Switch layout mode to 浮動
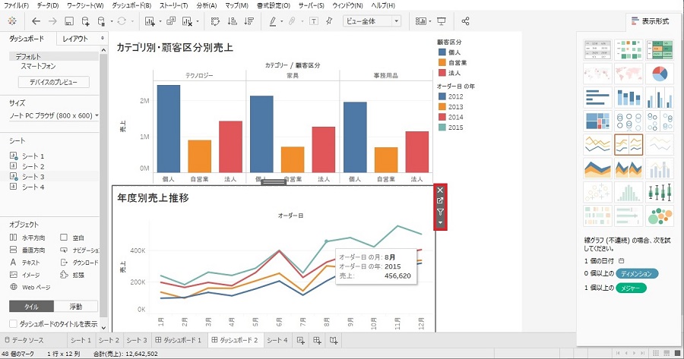Viewport: 684px width, 359px height. click(x=76, y=307)
